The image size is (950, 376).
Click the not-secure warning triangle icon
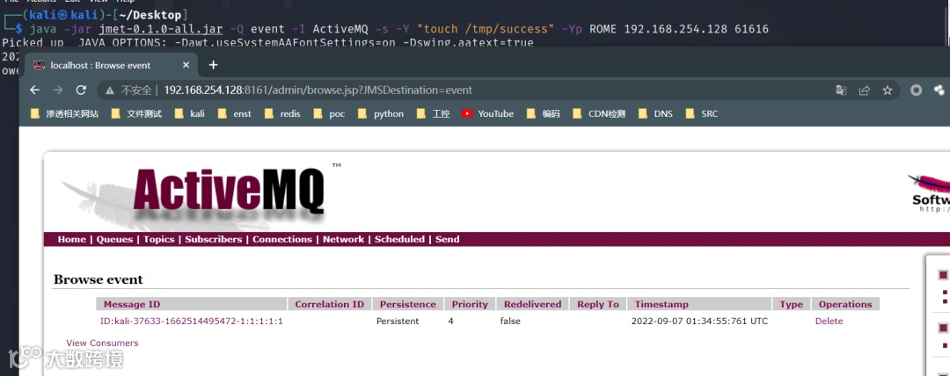(110, 90)
